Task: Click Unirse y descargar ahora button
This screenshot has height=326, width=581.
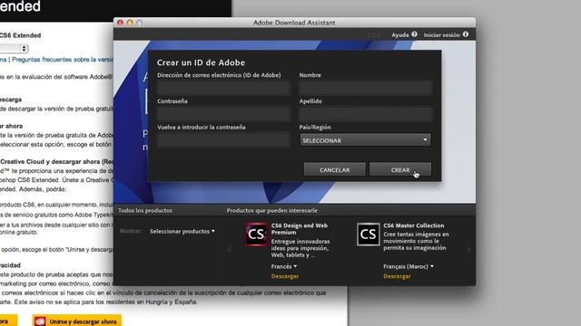Action: (x=76, y=321)
